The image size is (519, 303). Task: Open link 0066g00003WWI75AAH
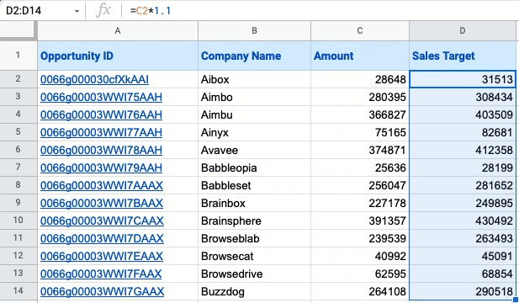pos(101,97)
